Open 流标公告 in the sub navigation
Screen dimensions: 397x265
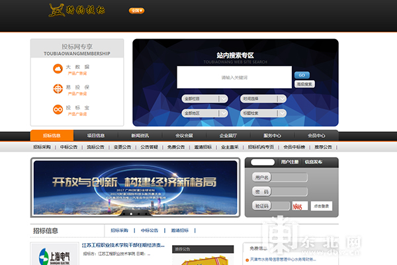(x=95, y=147)
